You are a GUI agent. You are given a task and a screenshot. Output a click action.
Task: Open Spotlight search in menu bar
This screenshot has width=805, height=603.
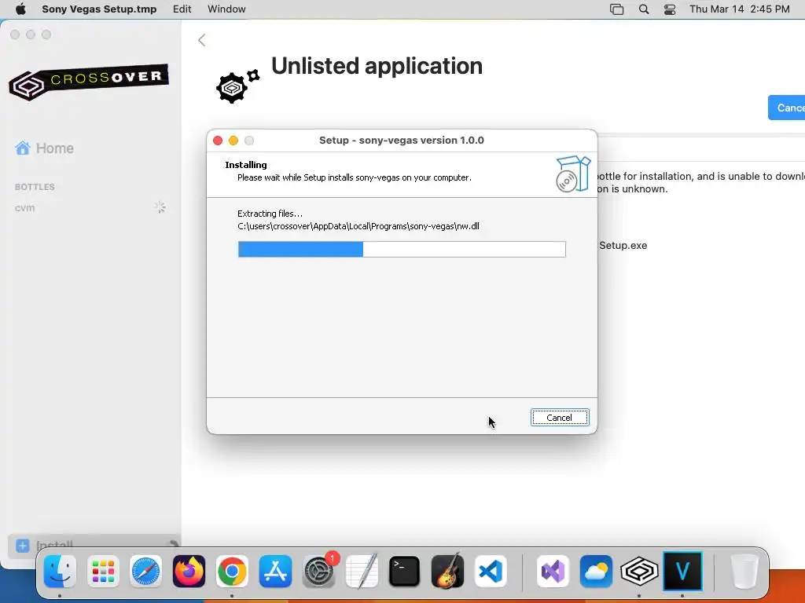click(644, 9)
